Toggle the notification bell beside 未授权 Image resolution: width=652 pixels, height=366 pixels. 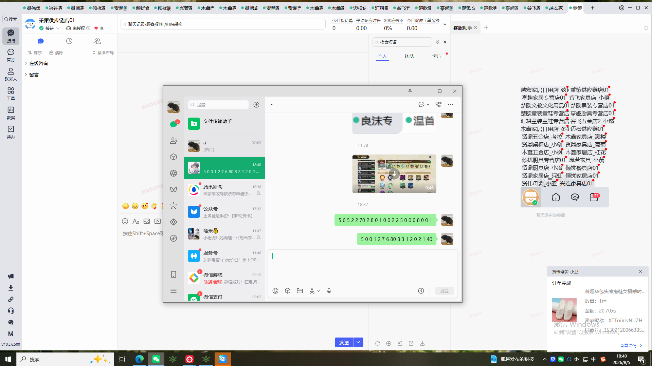pos(102,28)
